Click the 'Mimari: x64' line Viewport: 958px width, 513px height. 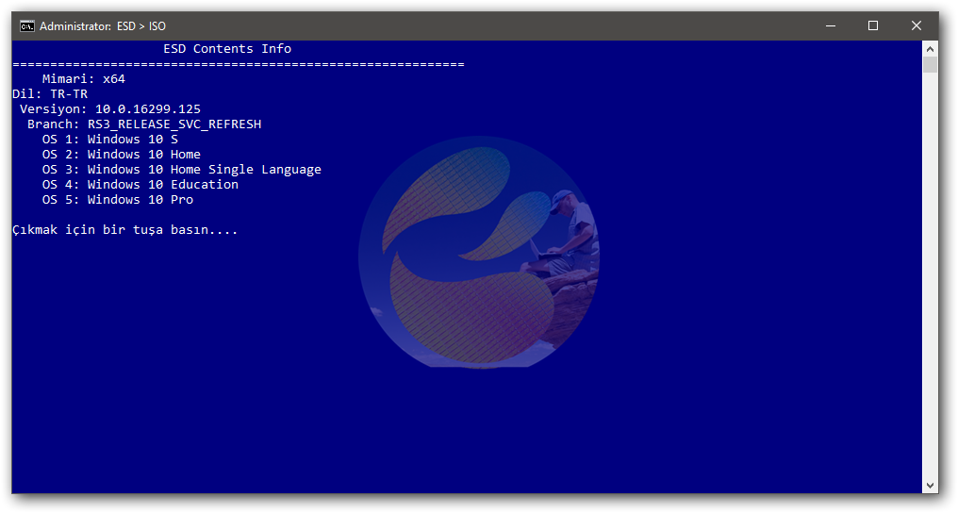(84, 79)
